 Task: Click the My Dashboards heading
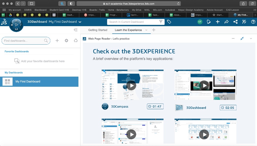tap(14, 72)
